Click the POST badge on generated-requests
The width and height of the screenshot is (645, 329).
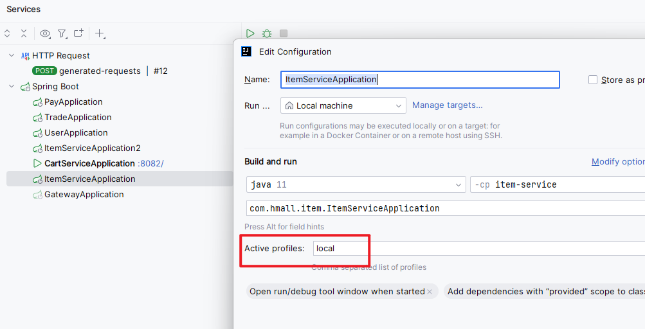(x=44, y=71)
